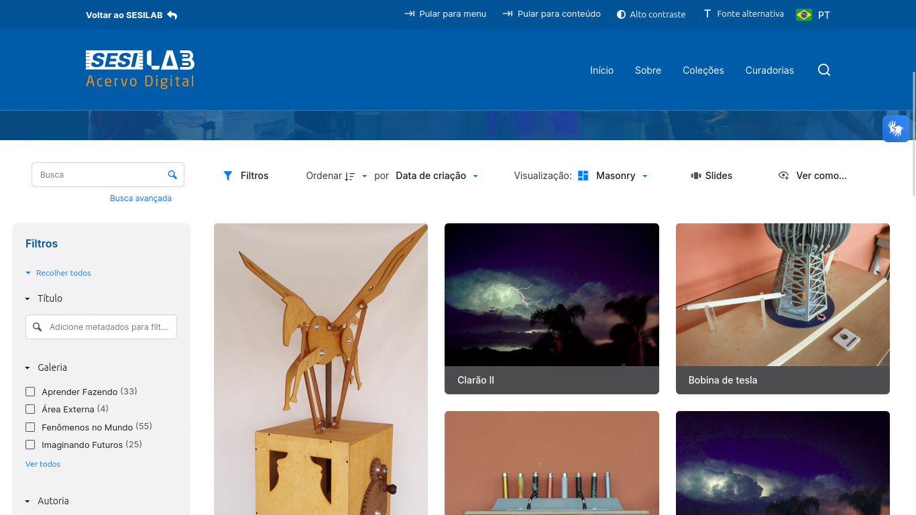Check the Aprender Fazendo gallery filter

pos(30,392)
